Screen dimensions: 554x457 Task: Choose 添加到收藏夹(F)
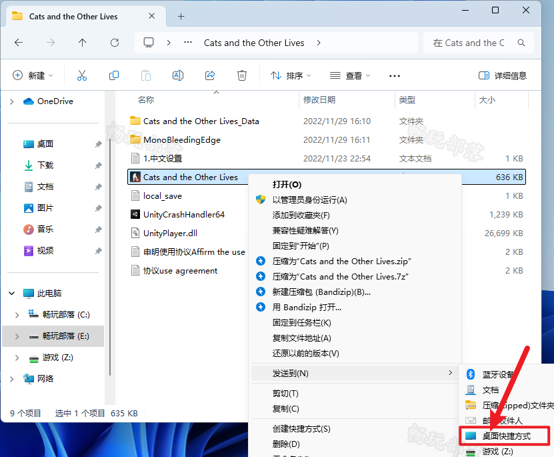pos(356,215)
